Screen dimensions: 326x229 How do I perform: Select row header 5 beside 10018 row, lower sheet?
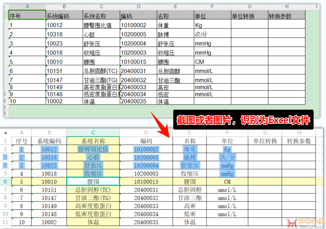(6, 173)
